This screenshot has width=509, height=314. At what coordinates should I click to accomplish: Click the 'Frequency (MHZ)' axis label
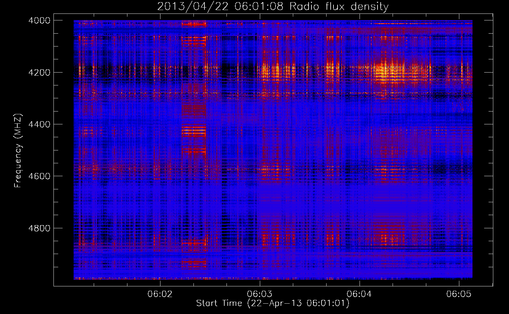pyautogui.click(x=18, y=151)
